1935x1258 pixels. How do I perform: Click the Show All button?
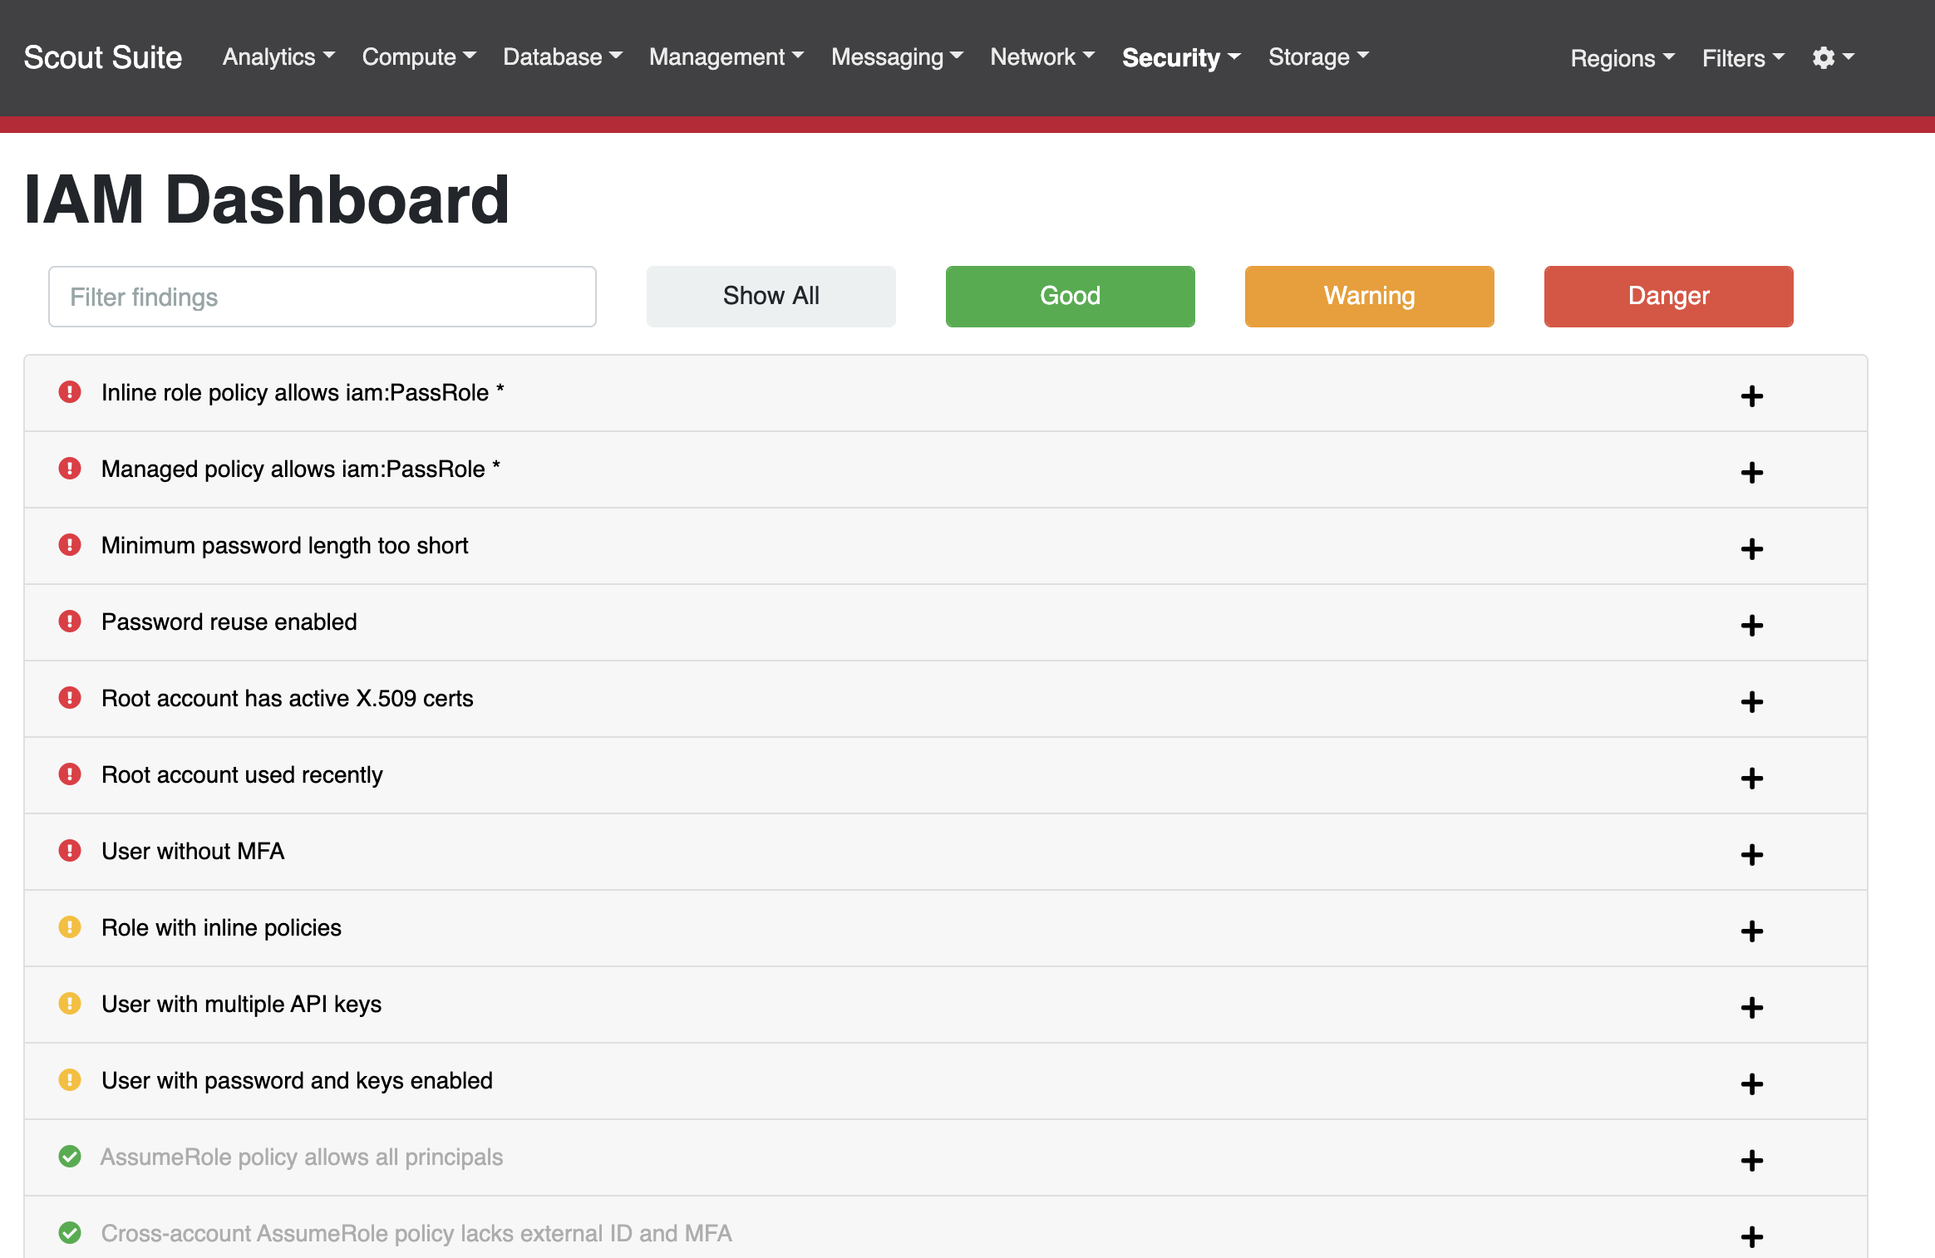click(x=771, y=297)
